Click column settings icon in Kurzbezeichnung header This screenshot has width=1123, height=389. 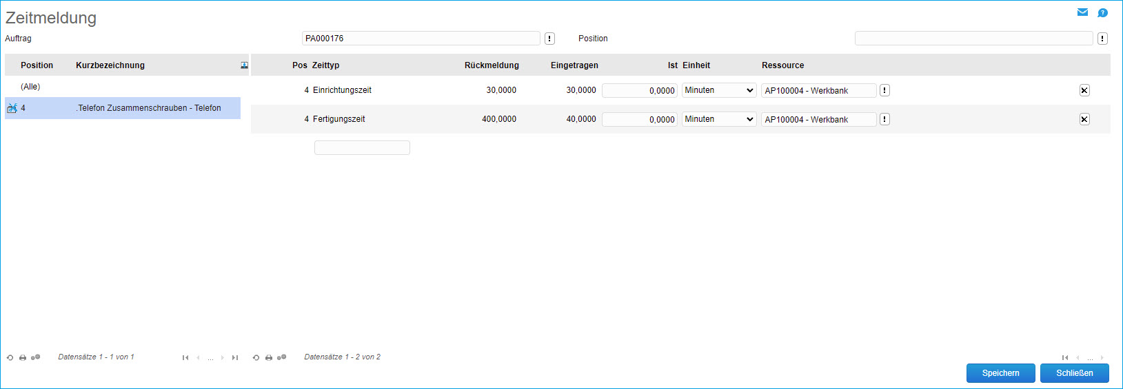pos(244,65)
